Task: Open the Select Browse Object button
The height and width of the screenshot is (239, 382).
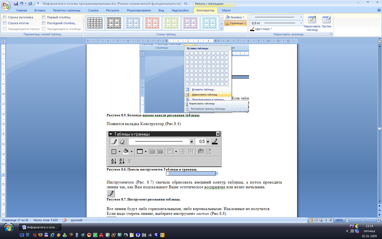Action: coord(380,210)
